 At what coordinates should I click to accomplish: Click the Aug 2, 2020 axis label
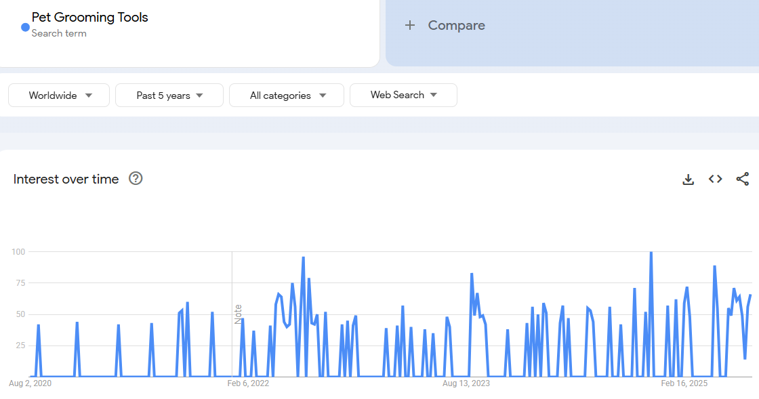pyautogui.click(x=30, y=383)
